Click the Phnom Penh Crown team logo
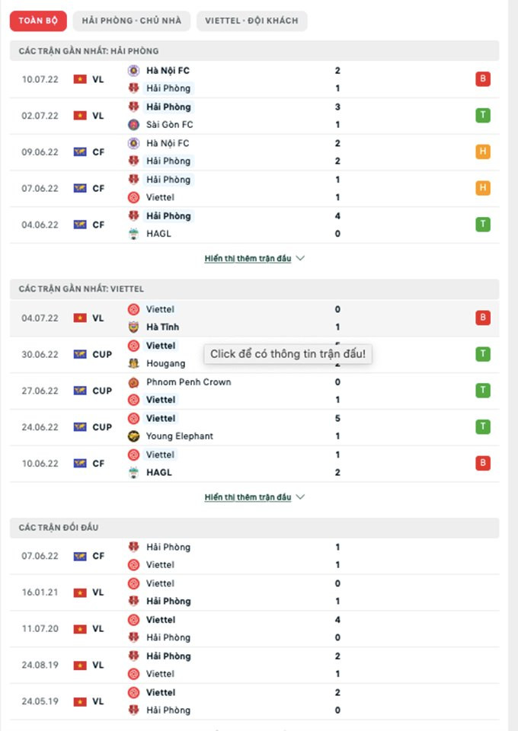The width and height of the screenshot is (518, 731). pyautogui.click(x=133, y=382)
